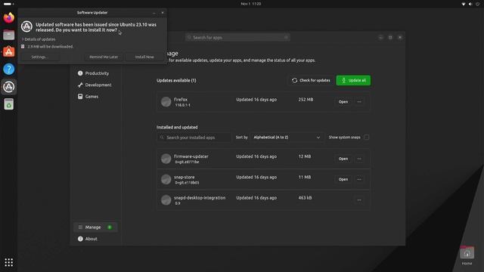Click the clear icon in Search for apps
Screen dimensions: 484x272
point(286,37)
